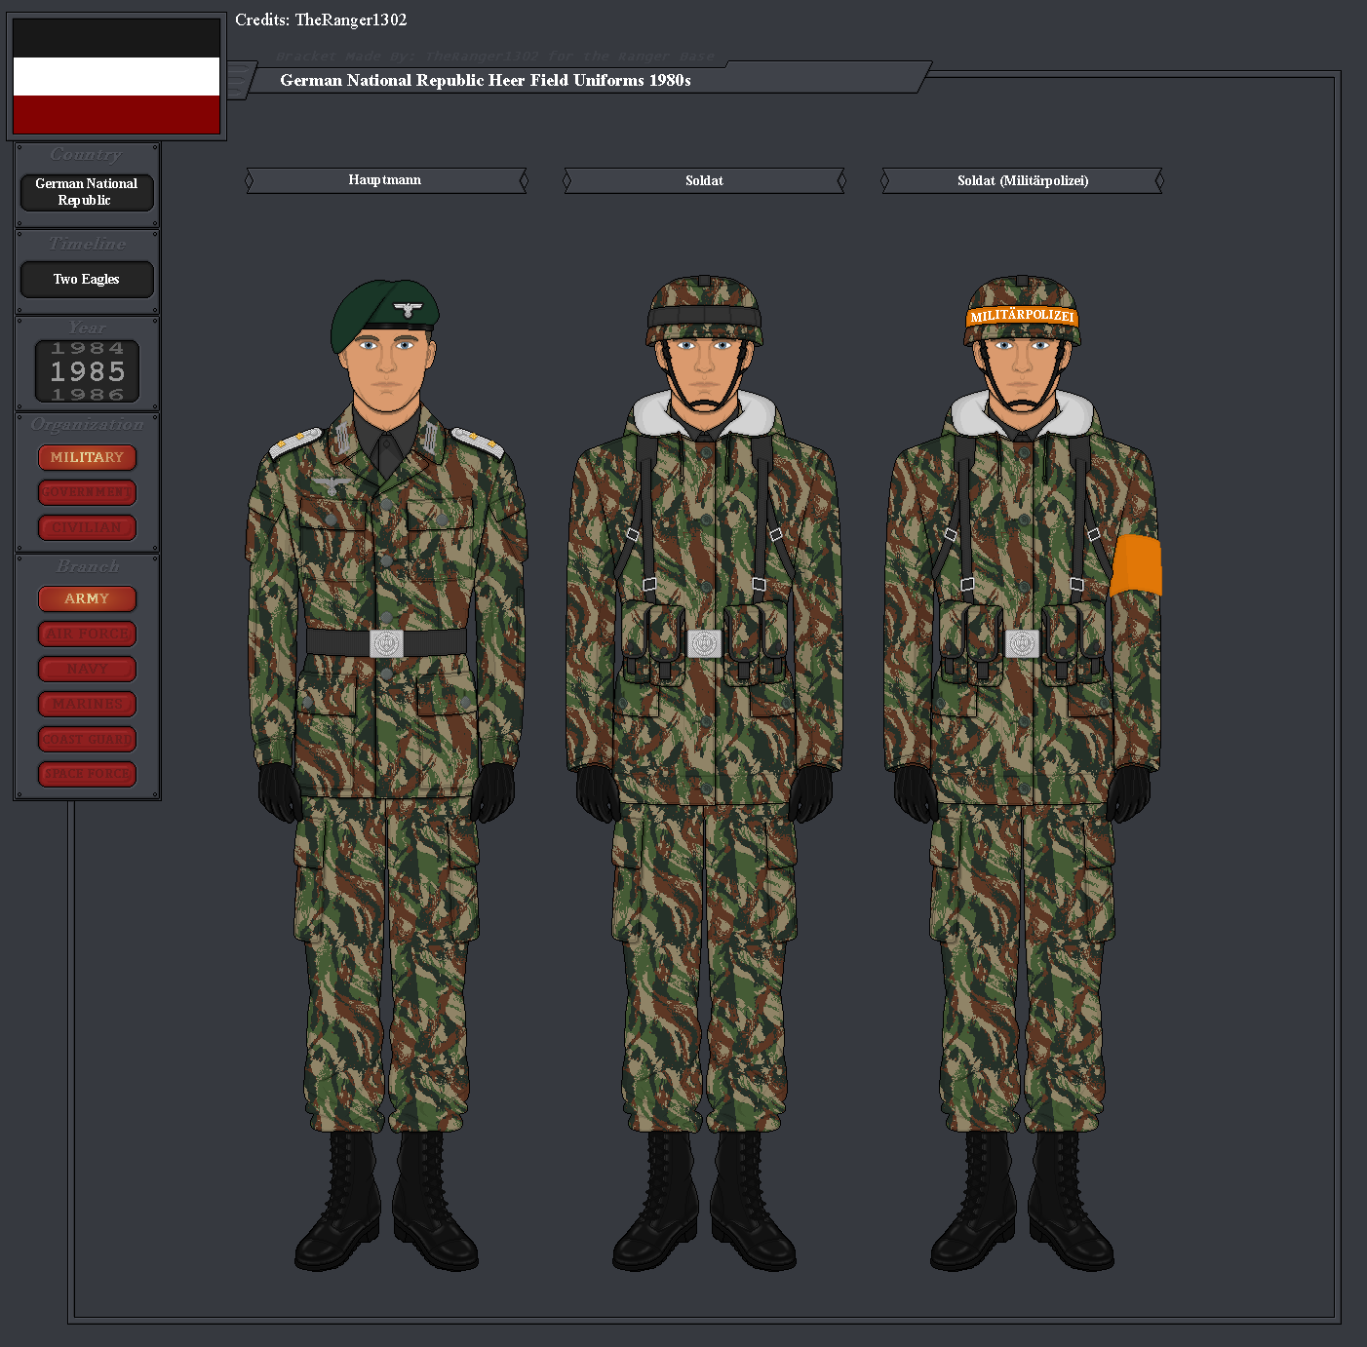Click the COAST GUARD branch button
Screen dimensions: 1367x1347
tap(87, 739)
